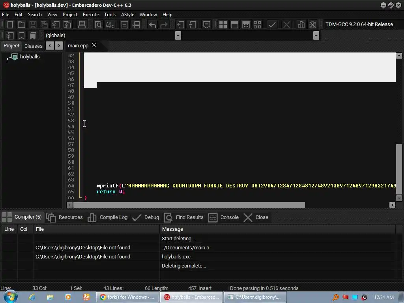The width and height of the screenshot is (404, 303).
Task: Open the Resources bottom tab
Action: click(65, 217)
